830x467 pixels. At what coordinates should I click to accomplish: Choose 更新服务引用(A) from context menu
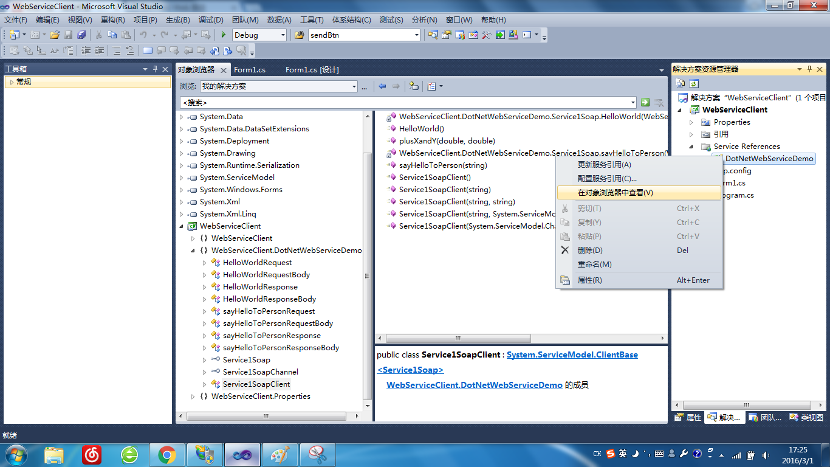click(639, 165)
